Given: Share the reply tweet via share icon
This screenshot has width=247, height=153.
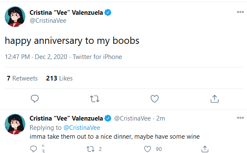Looking at the screenshot, I should 205,149.
